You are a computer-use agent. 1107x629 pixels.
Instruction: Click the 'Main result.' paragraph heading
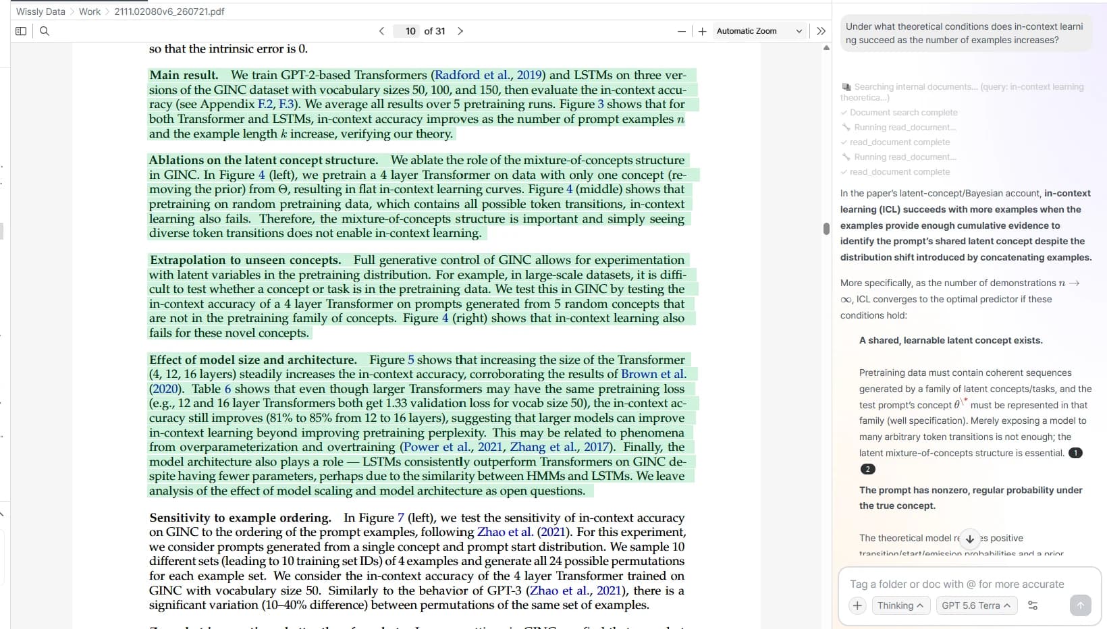(184, 75)
